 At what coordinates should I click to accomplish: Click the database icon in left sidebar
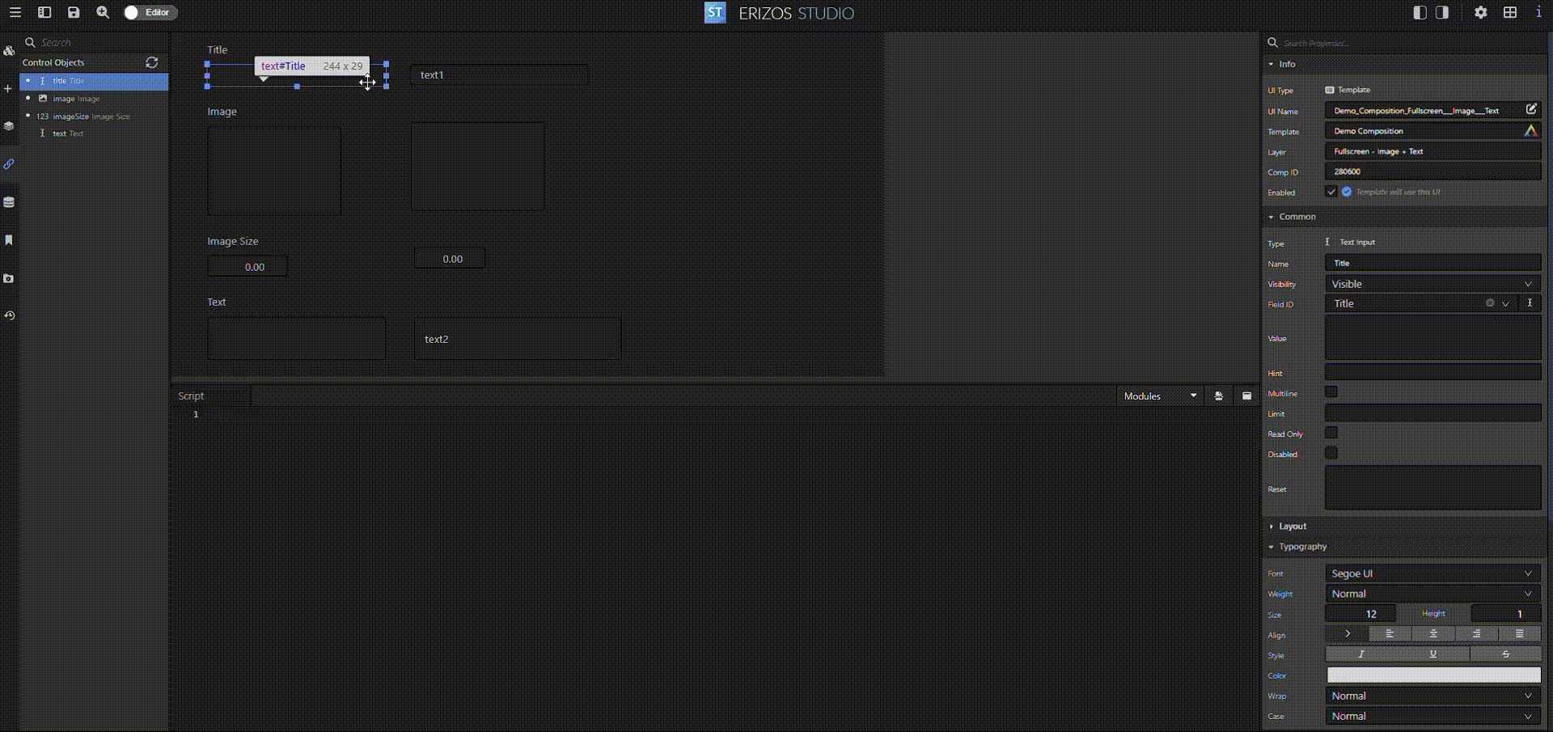pyautogui.click(x=9, y=202)
